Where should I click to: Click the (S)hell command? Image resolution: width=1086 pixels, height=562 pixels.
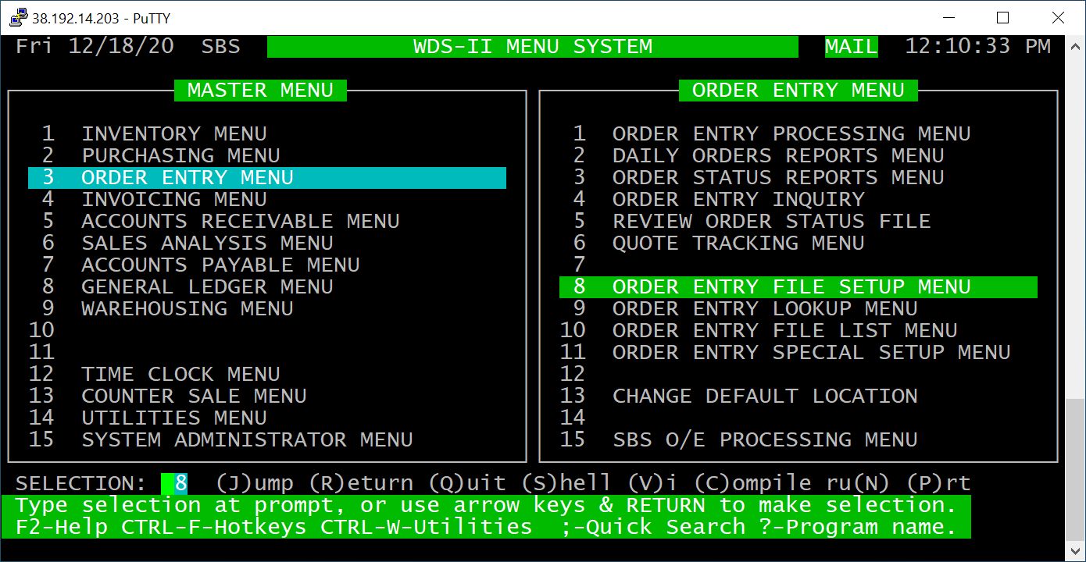point(566,483)
